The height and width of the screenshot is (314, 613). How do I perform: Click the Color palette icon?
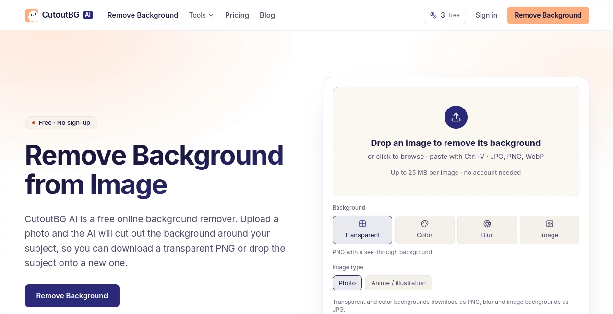pos(425,224)
